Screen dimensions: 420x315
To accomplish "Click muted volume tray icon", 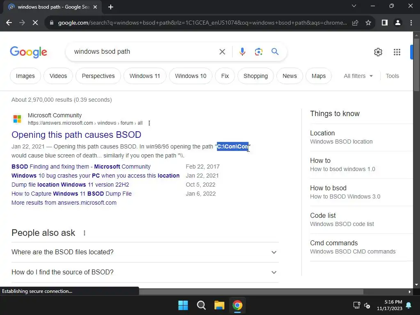I will pos(367,305).
